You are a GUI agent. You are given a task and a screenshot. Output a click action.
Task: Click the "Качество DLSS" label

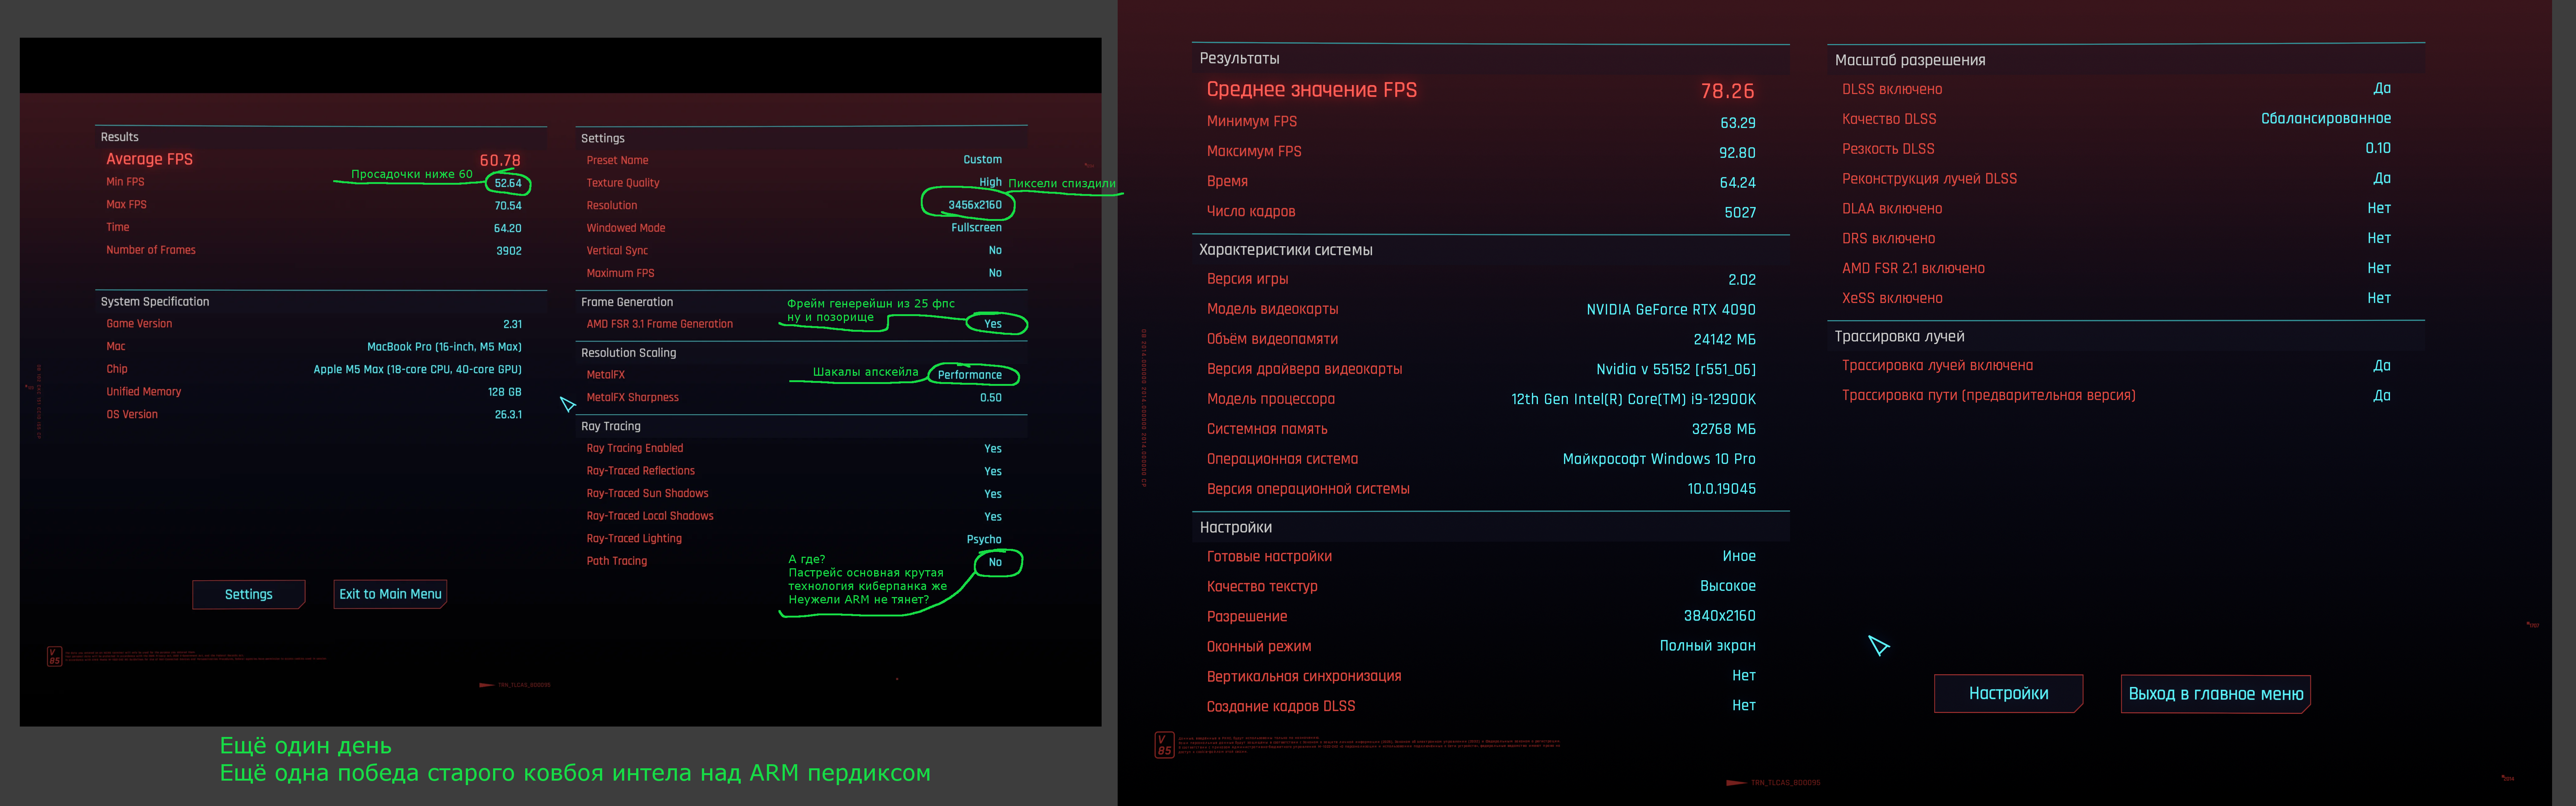(x=1889, y=119)
